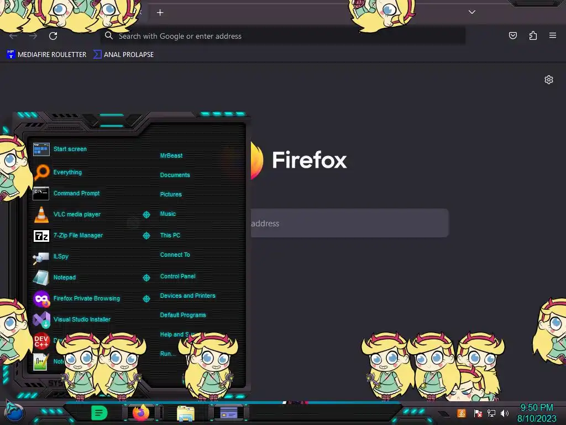
Task: Reload the Firefox page
Action: 53,36
